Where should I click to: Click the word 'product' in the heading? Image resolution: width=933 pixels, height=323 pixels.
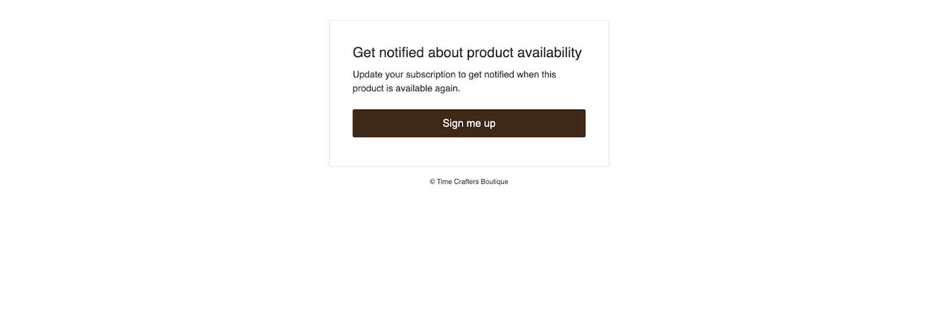click(x=489, y=53)
